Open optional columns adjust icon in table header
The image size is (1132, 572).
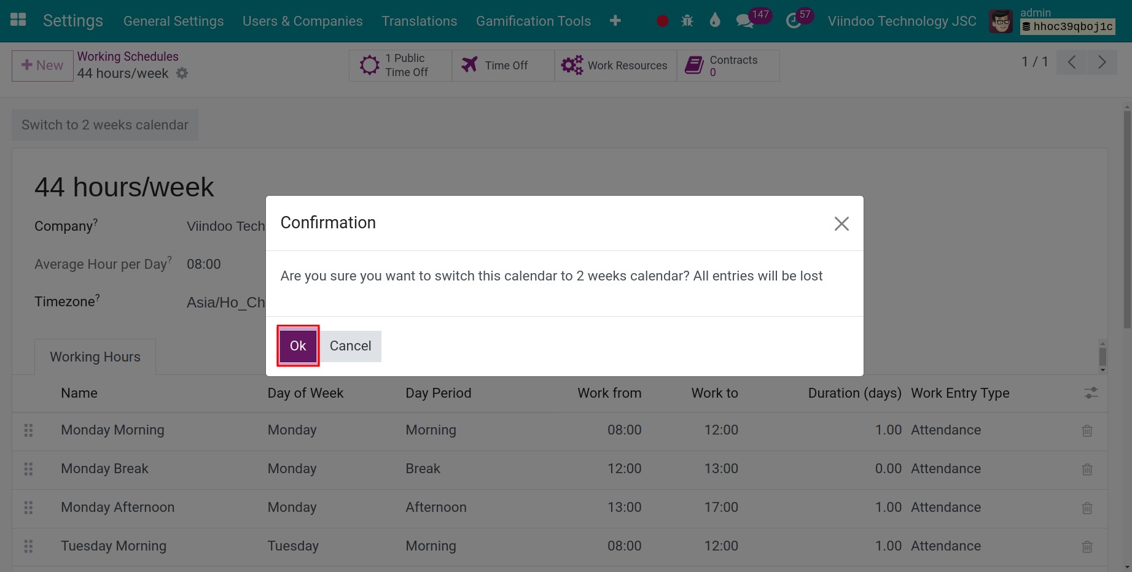click(x=1091, y=393)
